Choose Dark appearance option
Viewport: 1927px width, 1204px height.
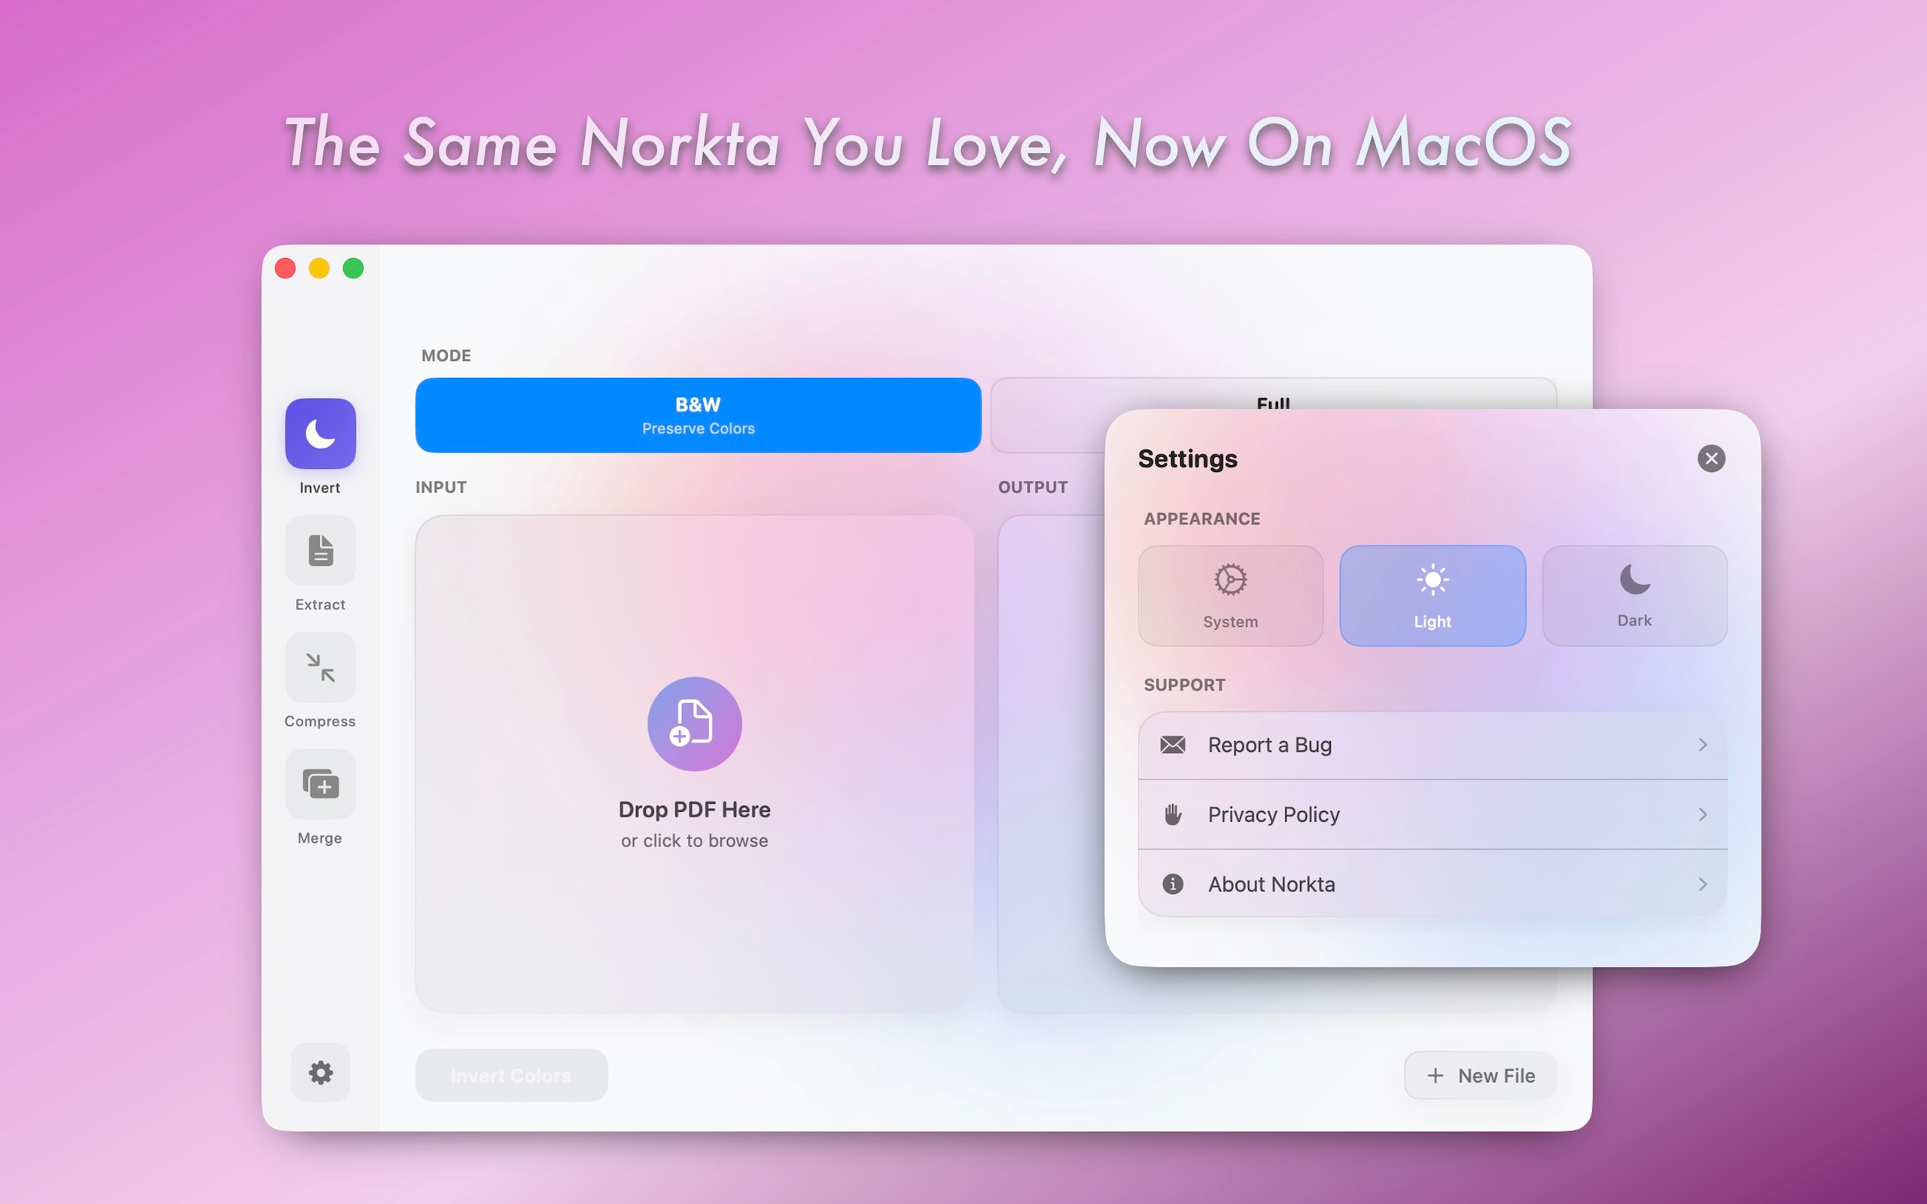(1635, 596)
